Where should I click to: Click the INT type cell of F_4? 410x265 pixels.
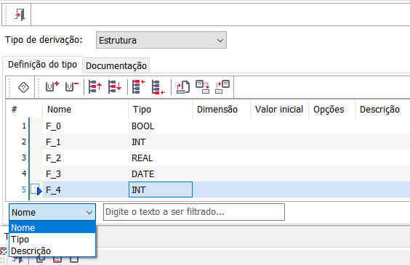[x=161, y=189]
